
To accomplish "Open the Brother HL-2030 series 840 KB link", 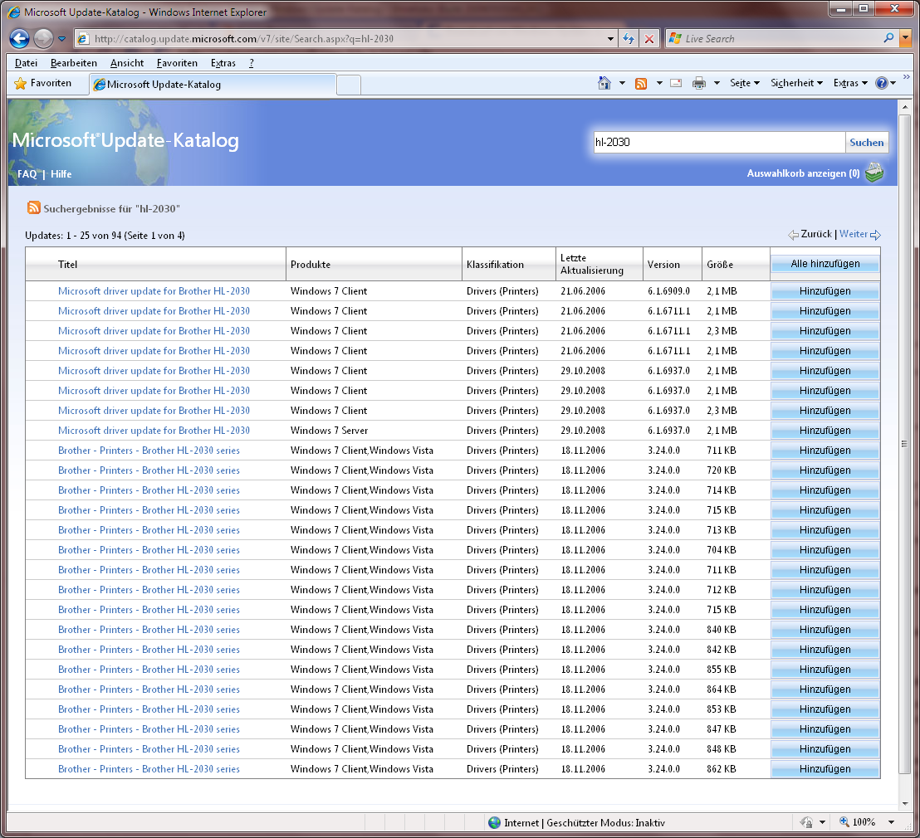I will pyautogui.click(x=149, y=630).
